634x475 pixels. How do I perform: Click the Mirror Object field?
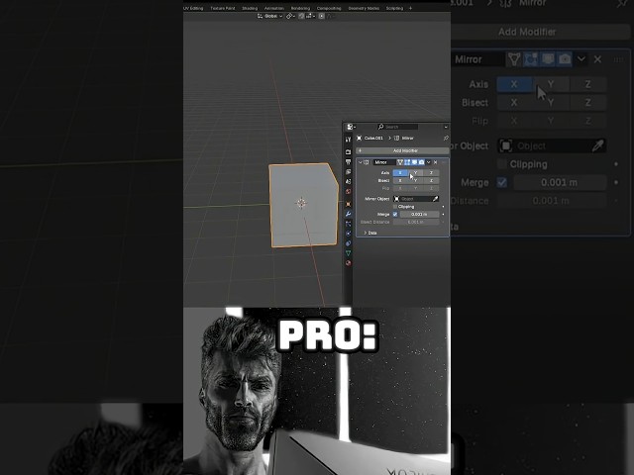[416, 199]
